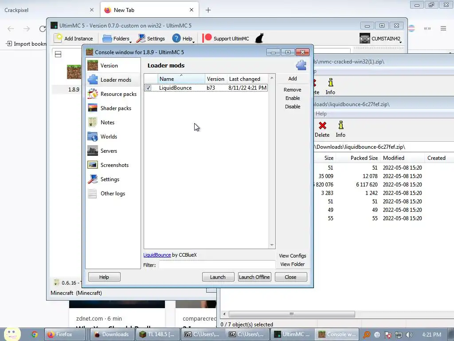The image size is (454, 341).
Task: Click Delete in the 7-Zip window
Action: tap(322, 129)
